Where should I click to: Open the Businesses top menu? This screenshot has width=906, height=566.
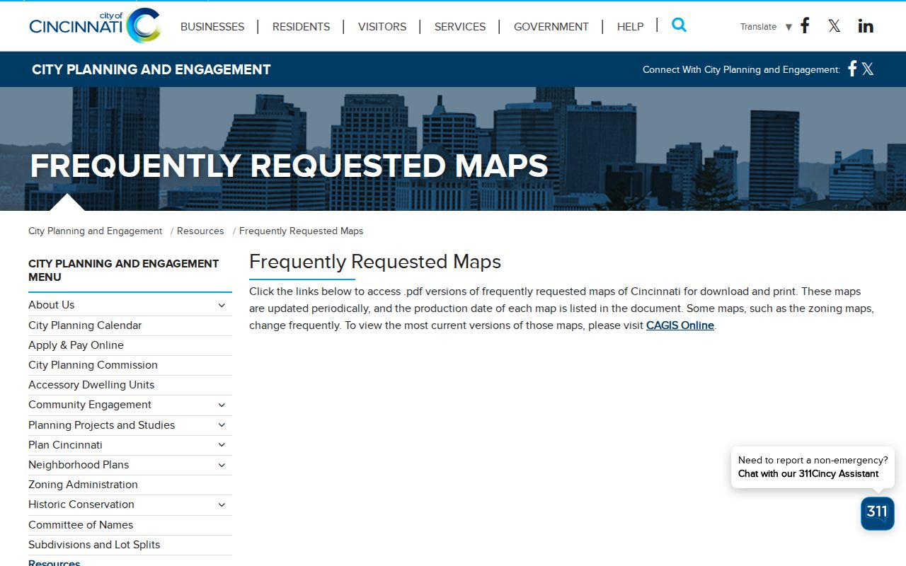pos(212,27)
